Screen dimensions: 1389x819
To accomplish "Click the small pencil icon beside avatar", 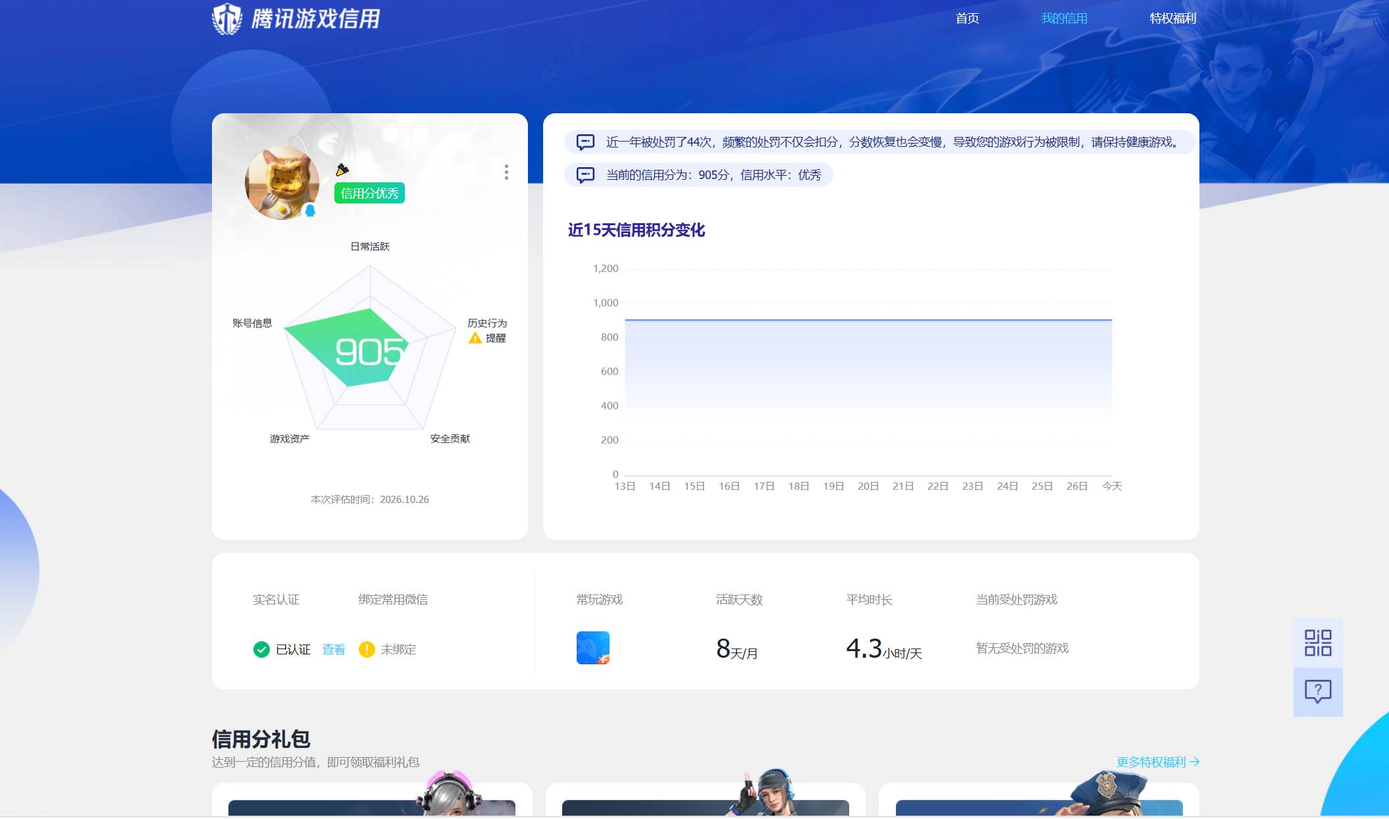I will point(342,170).
